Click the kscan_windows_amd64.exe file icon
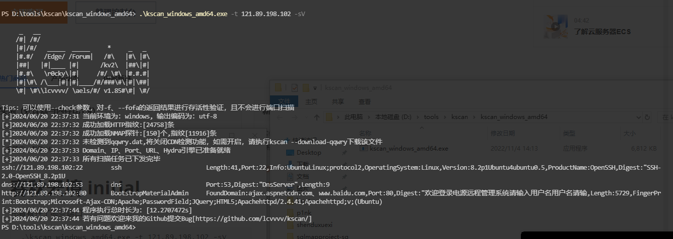 [x=364, y=149]
